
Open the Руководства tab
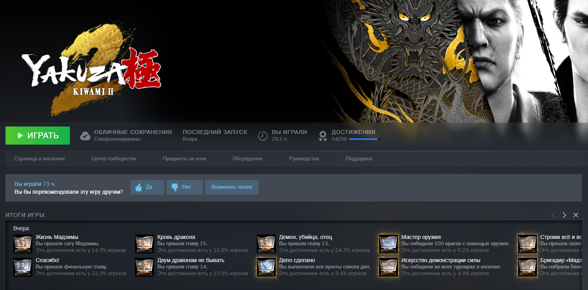304,159
